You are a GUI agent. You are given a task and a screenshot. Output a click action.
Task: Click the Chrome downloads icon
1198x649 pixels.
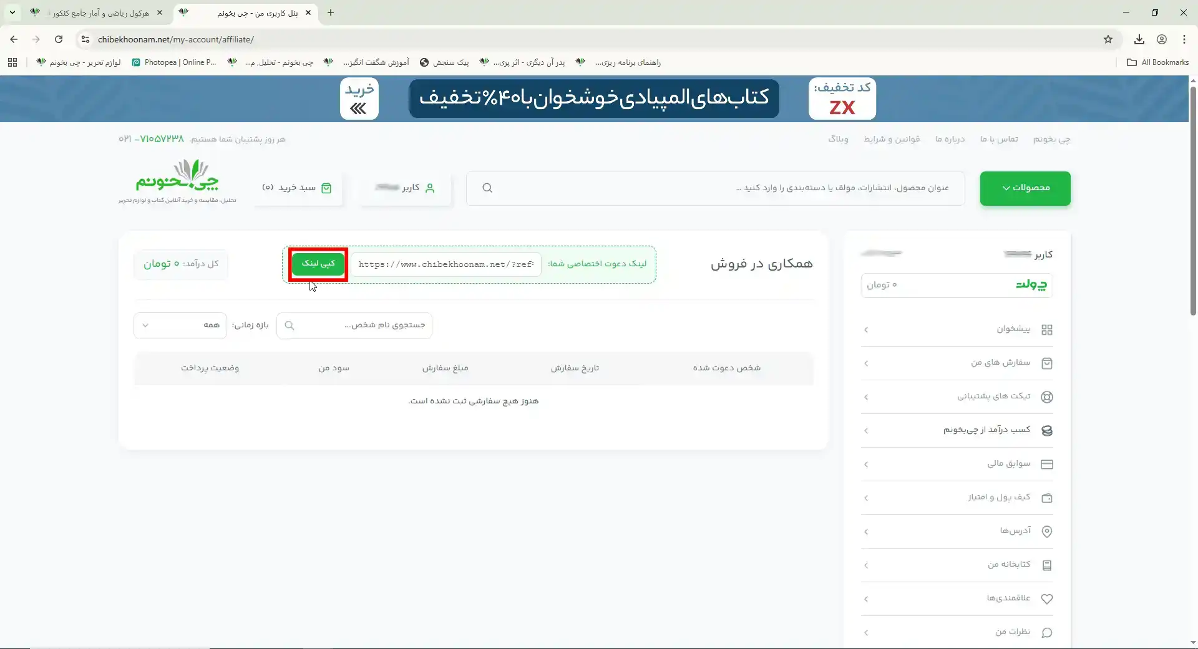tap(1139, 39)
